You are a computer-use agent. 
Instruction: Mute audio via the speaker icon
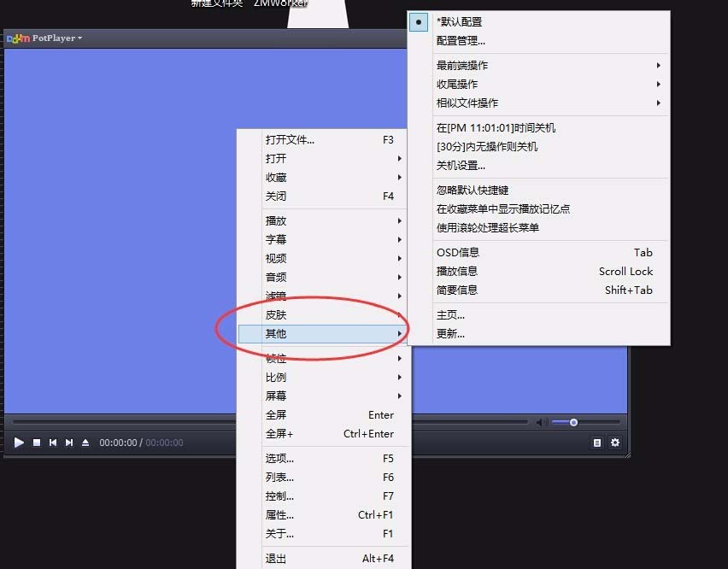coord(542,421)
